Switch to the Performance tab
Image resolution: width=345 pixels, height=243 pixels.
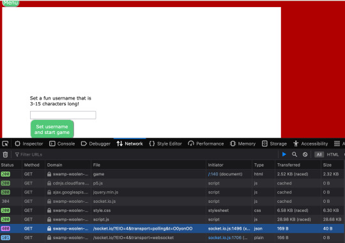click(x=206, y=144)
